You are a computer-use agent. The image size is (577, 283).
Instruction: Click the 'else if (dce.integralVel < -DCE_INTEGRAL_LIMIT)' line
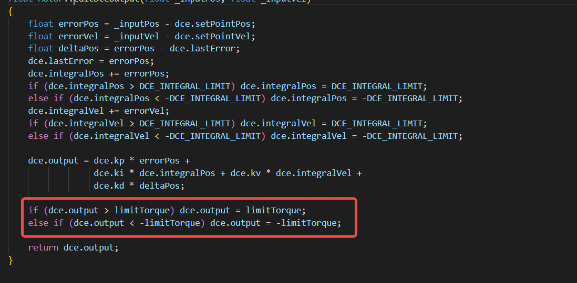tap(245, 136)
